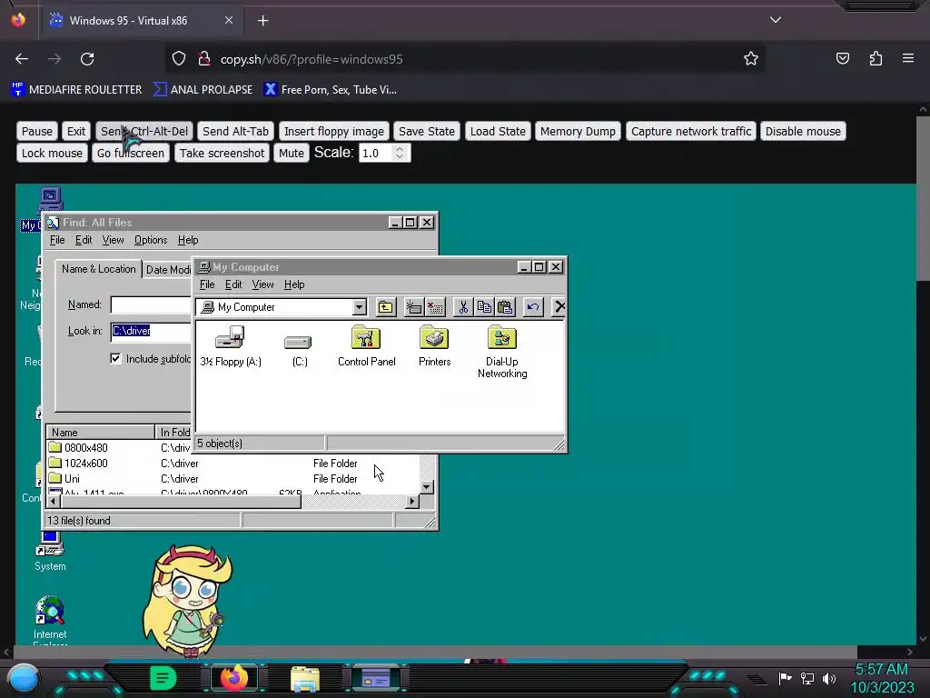Screen dimensions: 930x698
Task: Click the tracking protection shield icon
Action: [x=179, y=59]
